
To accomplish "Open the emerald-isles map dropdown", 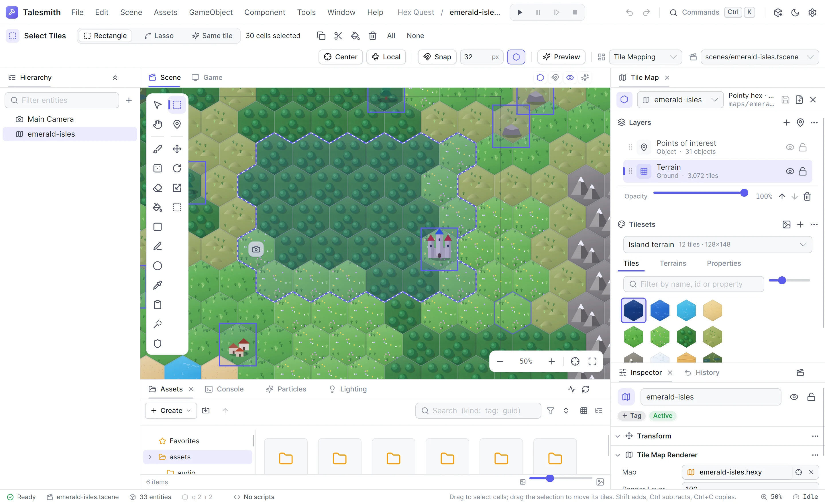I will click(x=680, y=100).
